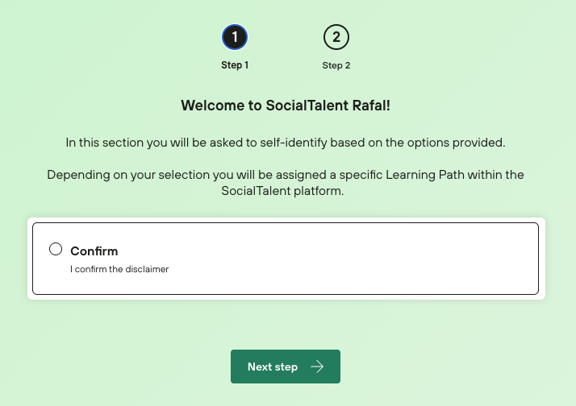Select the Confirm radio button
Screen dimensions: 576x406
tap(56, 249)
